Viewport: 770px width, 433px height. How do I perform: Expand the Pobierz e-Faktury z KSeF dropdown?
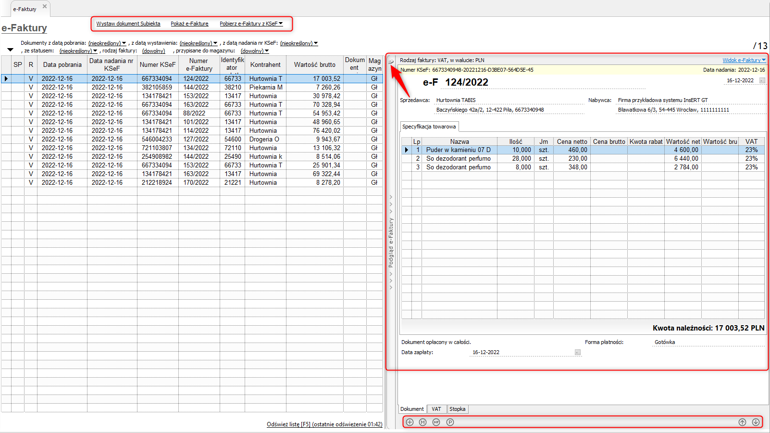(x=281, y=24)
